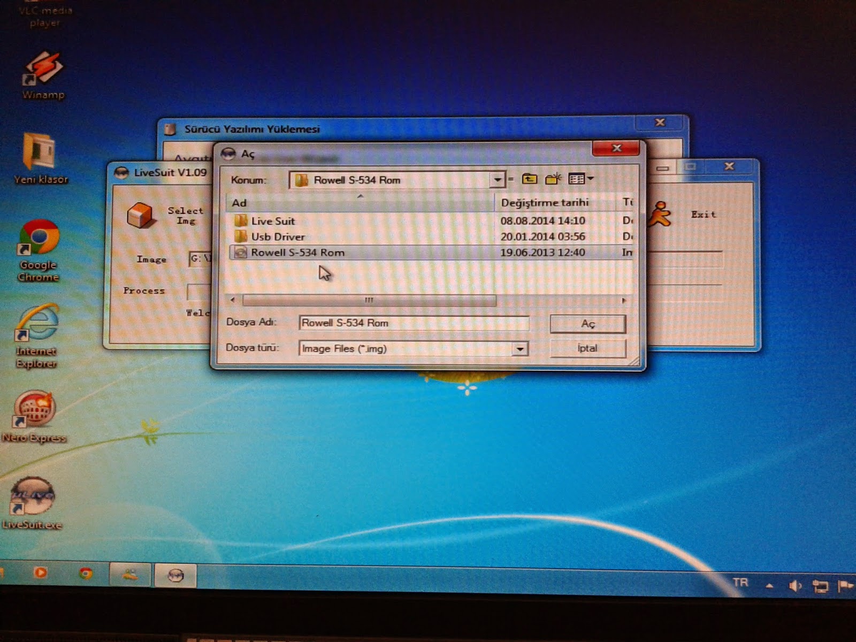Click Select Img cube icon in LiveSuit

pos(140,215)
